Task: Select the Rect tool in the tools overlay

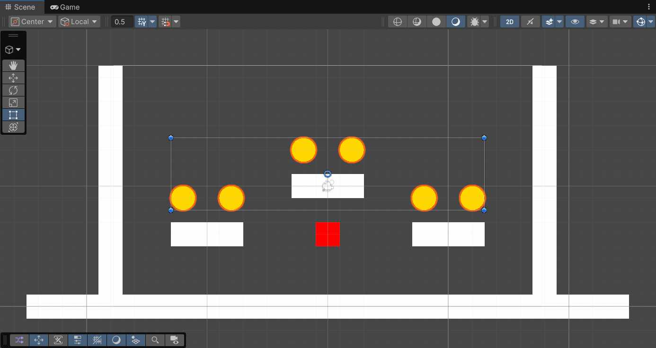Action: pyautogui.click(x=13, y=114)
